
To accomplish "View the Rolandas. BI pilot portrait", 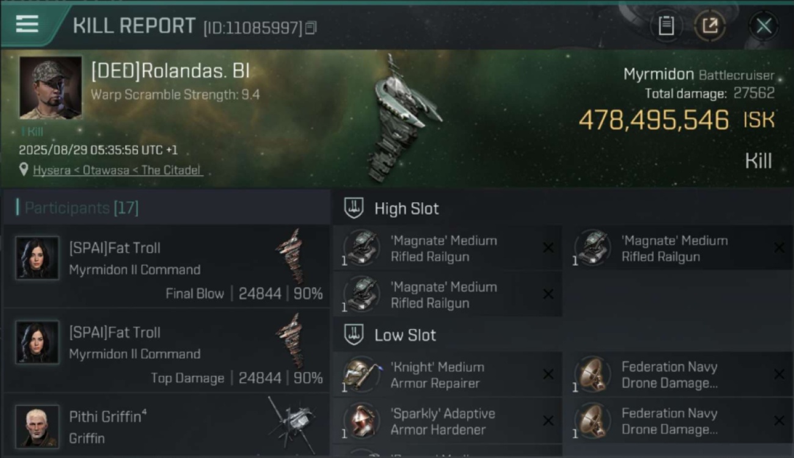I will tap(50, 87).
